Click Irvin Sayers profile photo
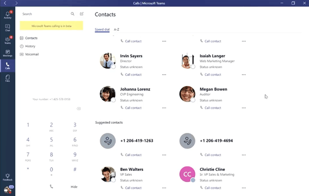 coord(108,61)
